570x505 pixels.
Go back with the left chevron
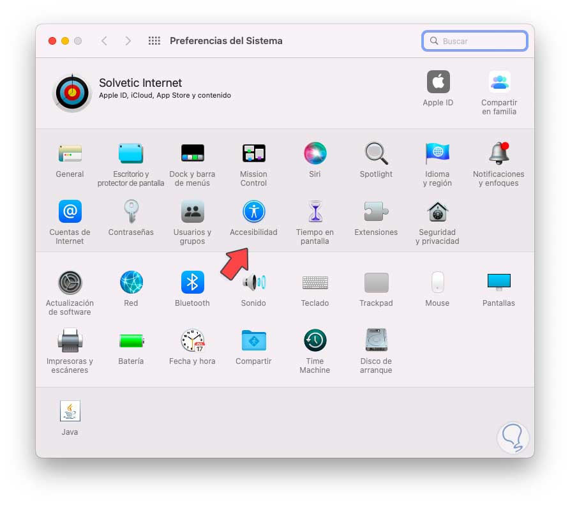pos(104,41)
